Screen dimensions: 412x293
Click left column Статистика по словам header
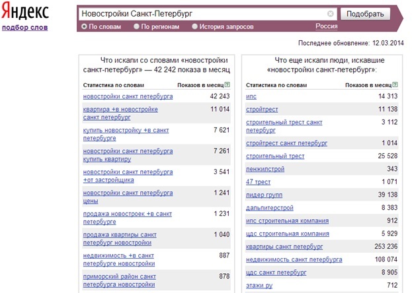click(114, 85)
